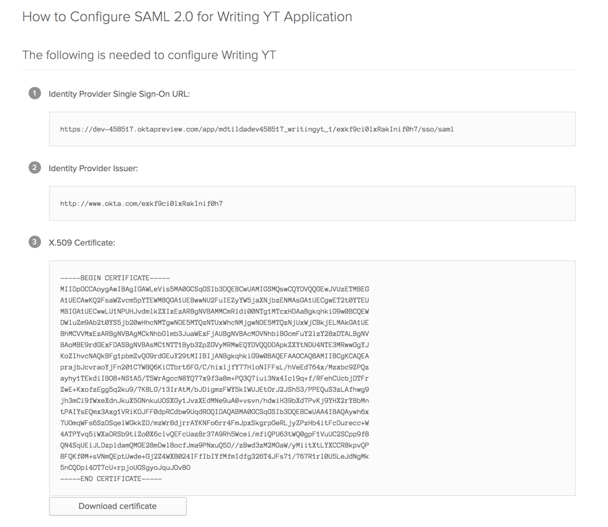
Task: Click the Download certificate button
Action: tap(117, 506)
